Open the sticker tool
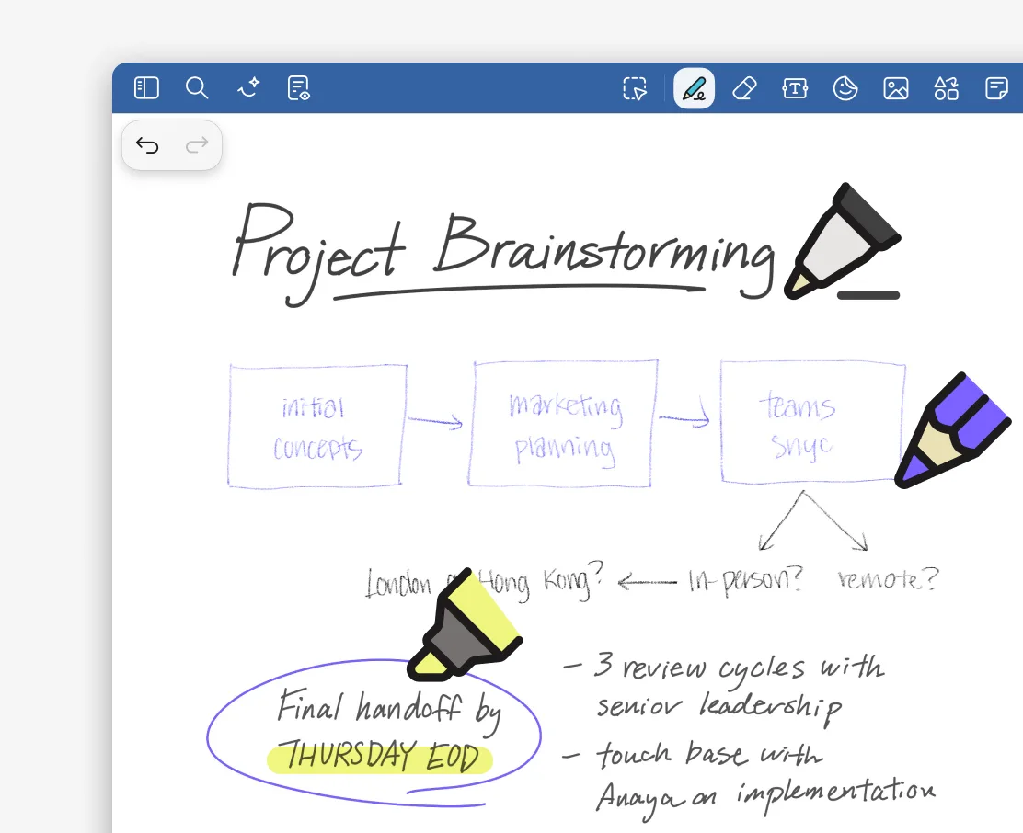The height and width of the screenshot is (833, 1023). tap(845, 88)
